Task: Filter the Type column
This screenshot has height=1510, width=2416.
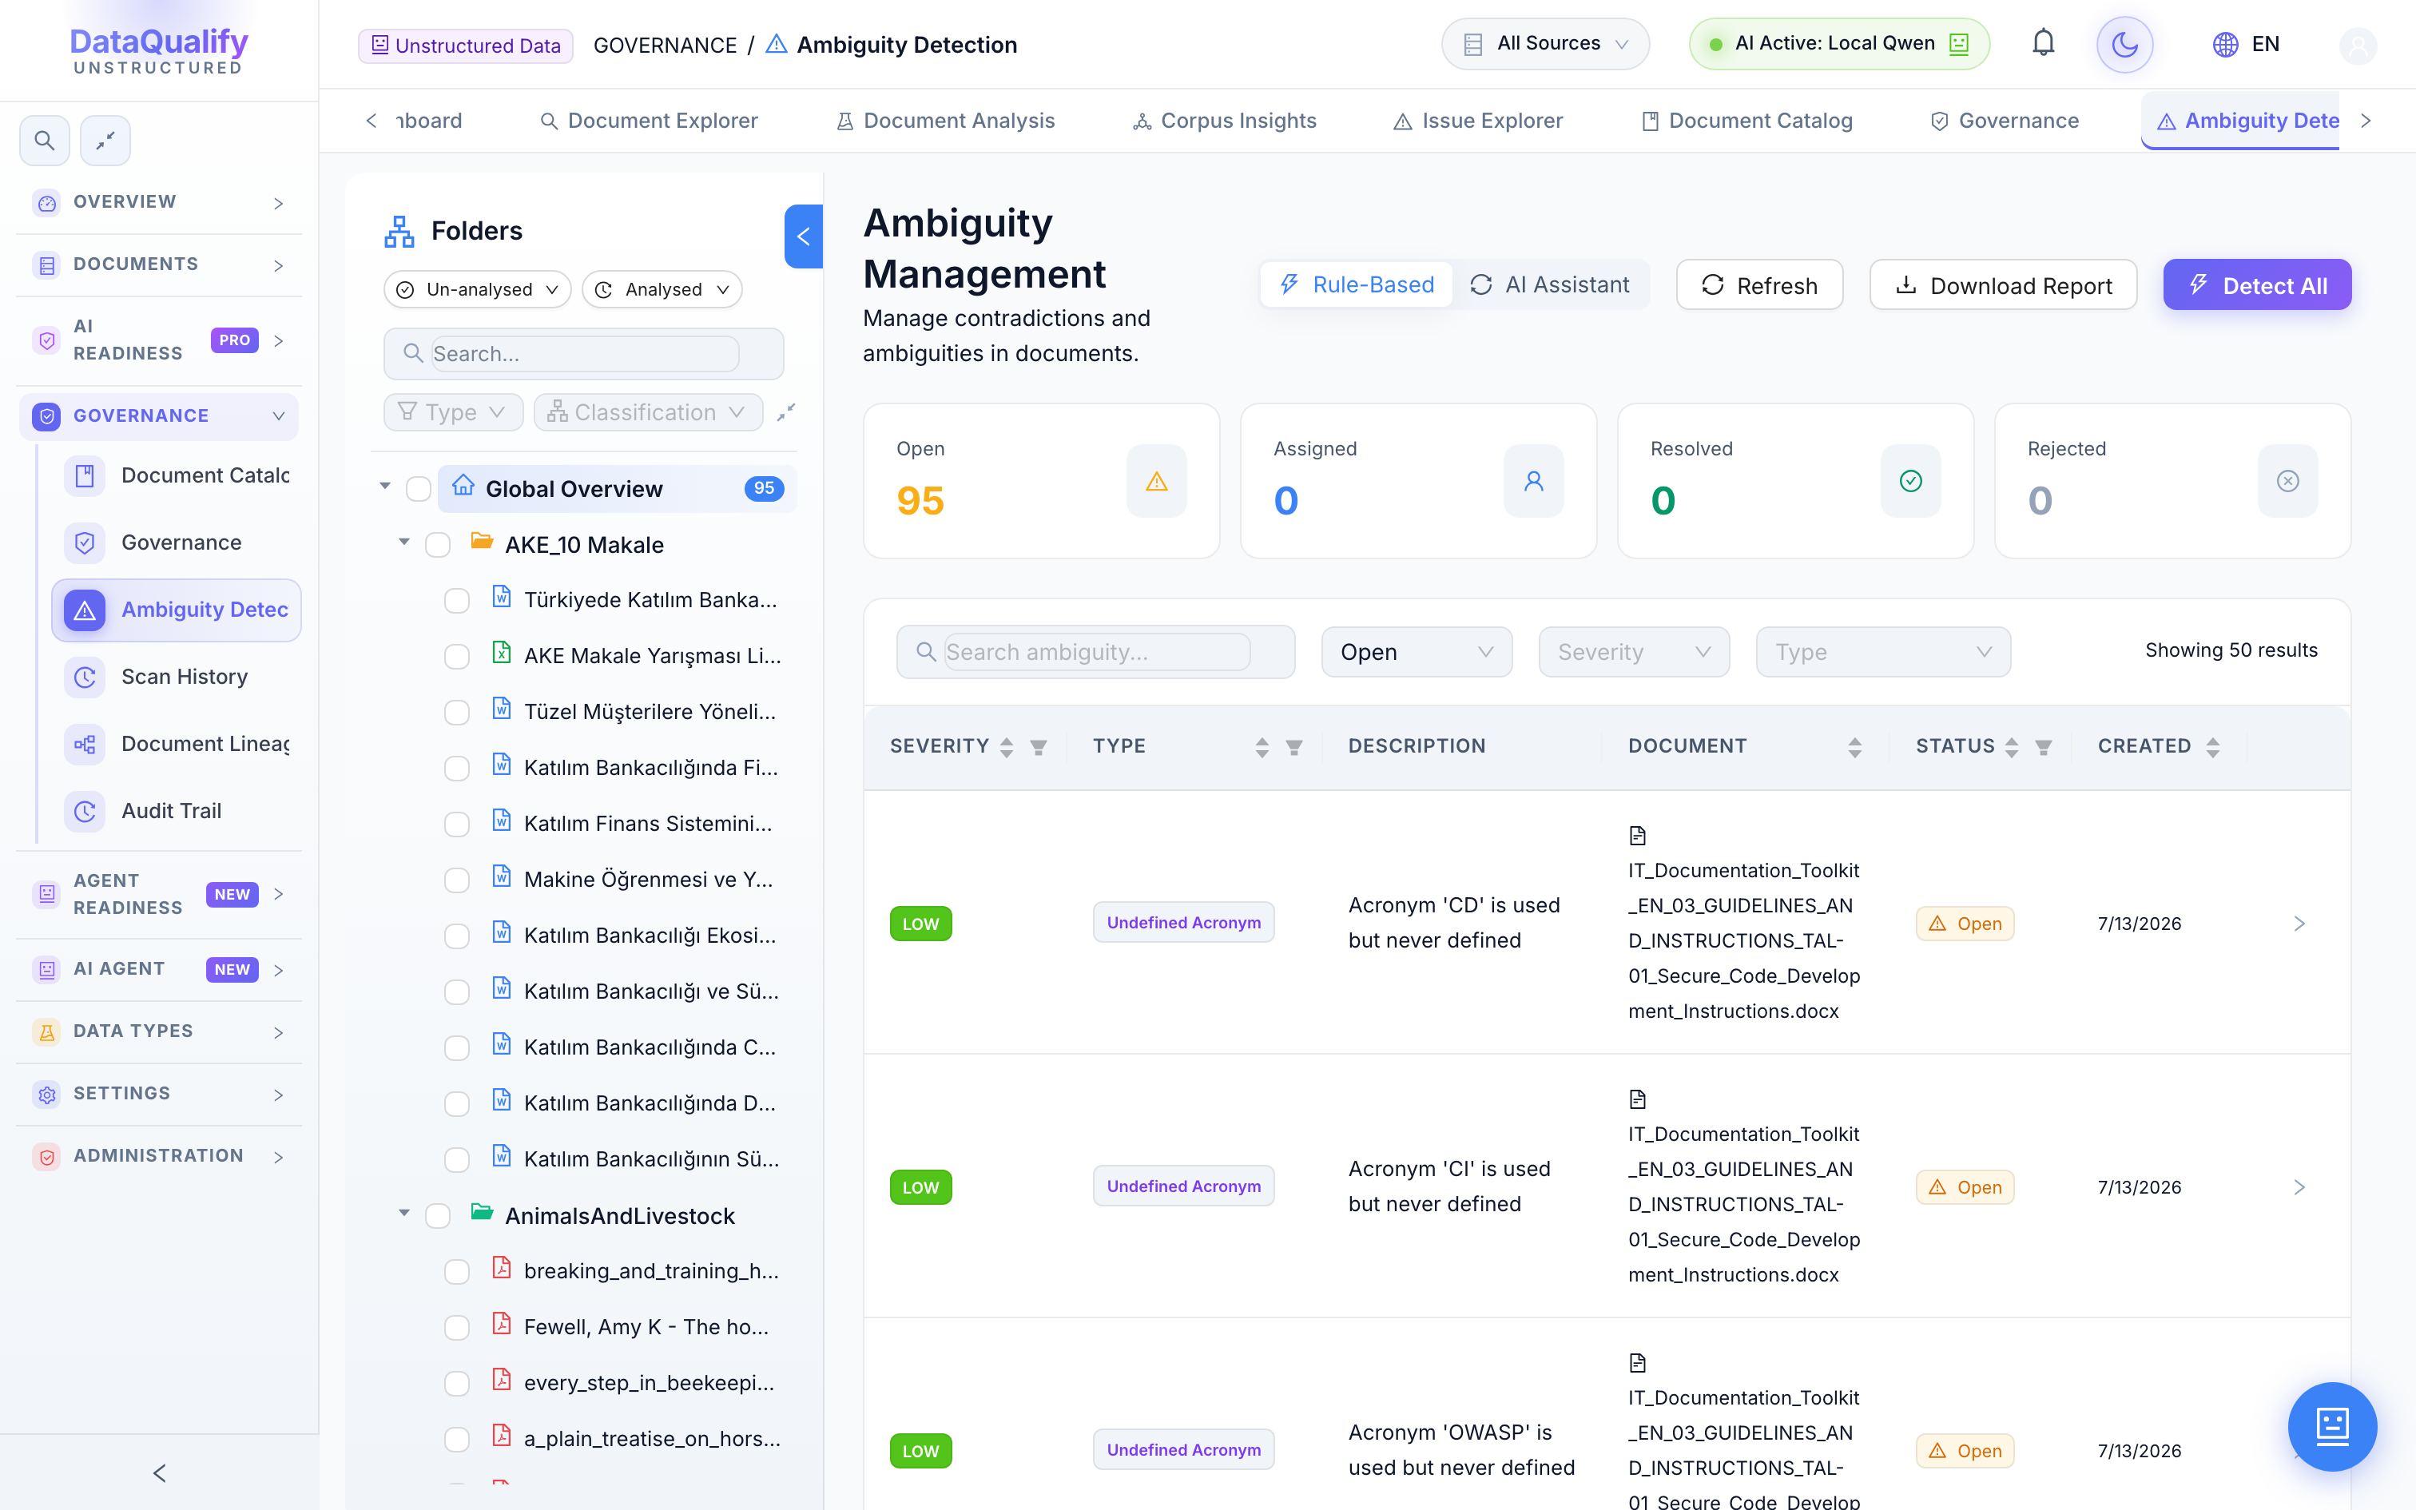Action: [1293, 747]
